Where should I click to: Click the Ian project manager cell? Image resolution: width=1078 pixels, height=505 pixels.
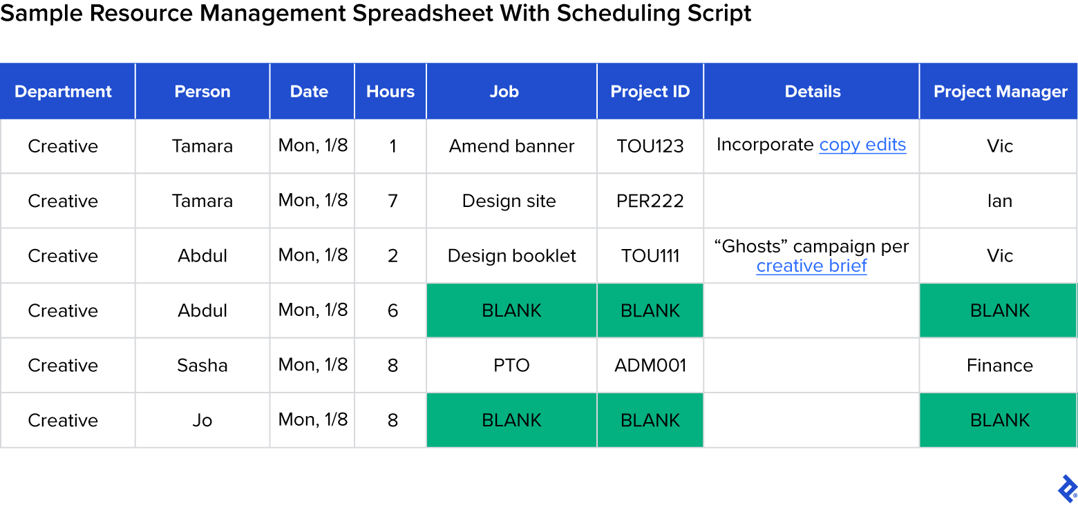(998, 201)
